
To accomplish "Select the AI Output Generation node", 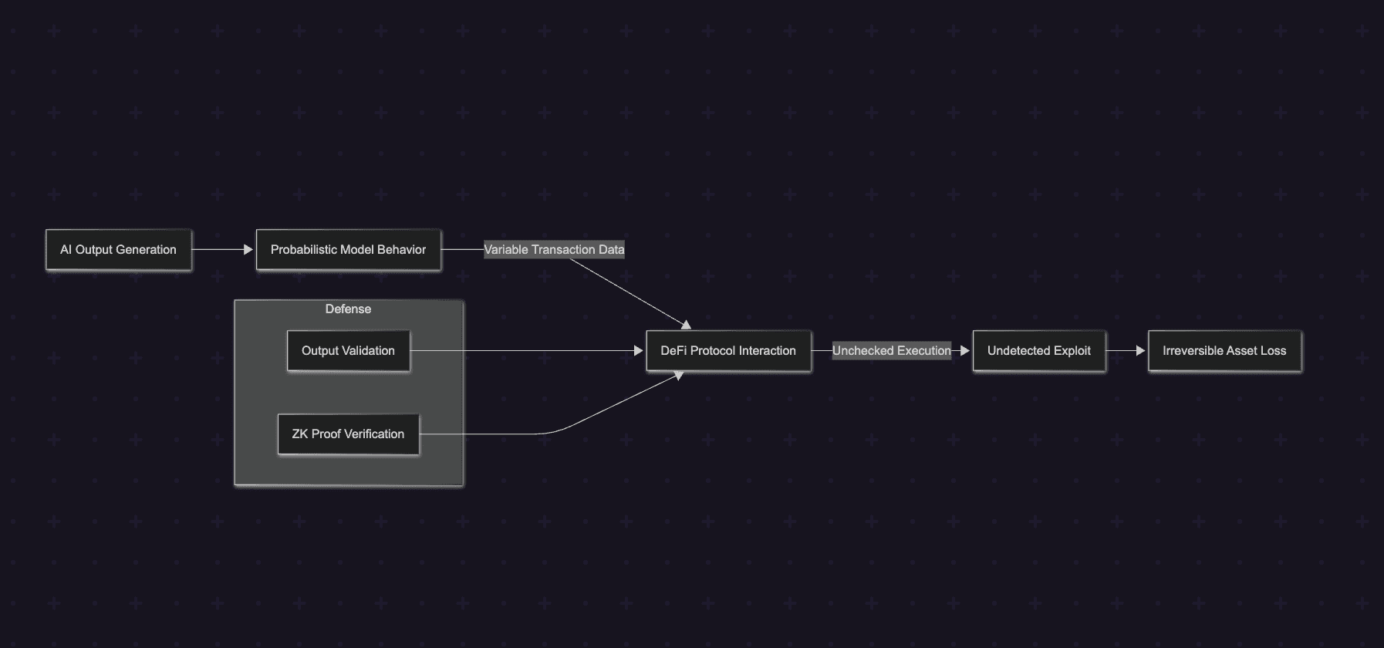I will click(118, 250).
